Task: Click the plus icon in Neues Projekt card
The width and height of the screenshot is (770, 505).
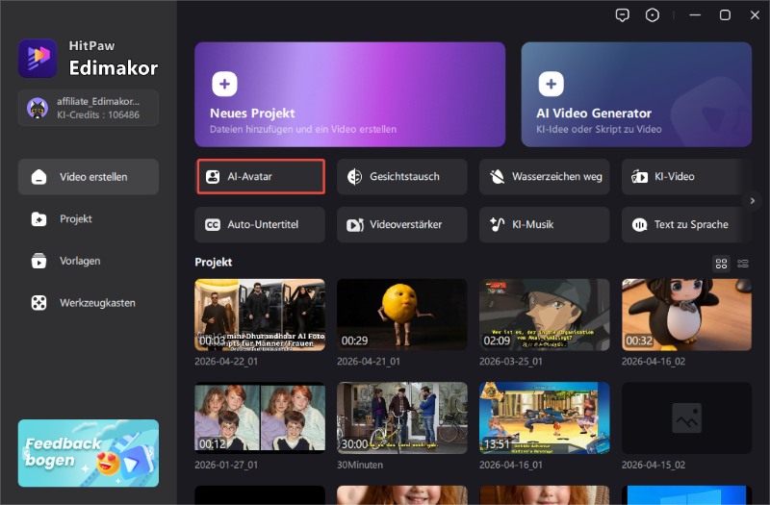Action: (x=224, y=84)
